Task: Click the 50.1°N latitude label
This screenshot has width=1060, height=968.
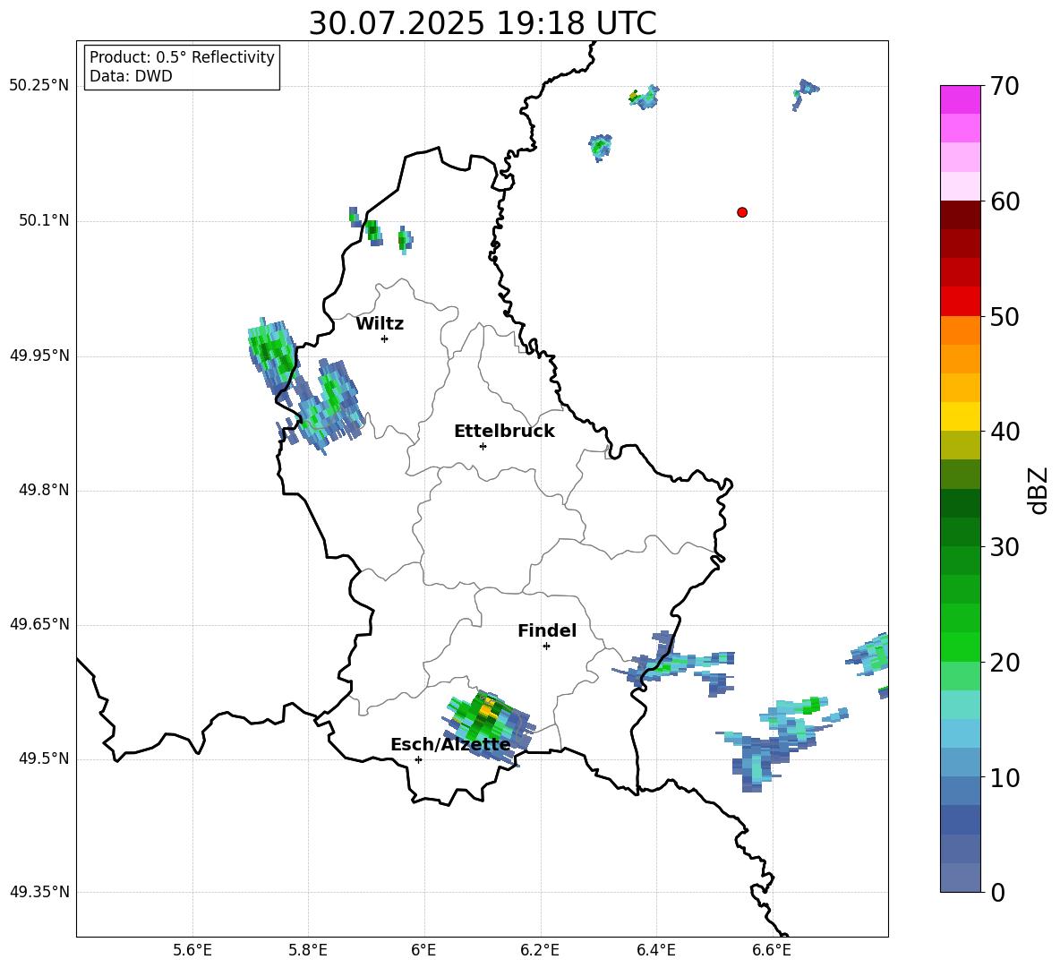Action: tap(44, 220)
